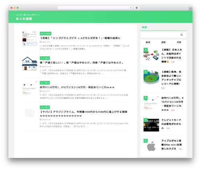Screen dimensions: 201x170
Task: Click the browser reload icon
Action: coord(131,8)
